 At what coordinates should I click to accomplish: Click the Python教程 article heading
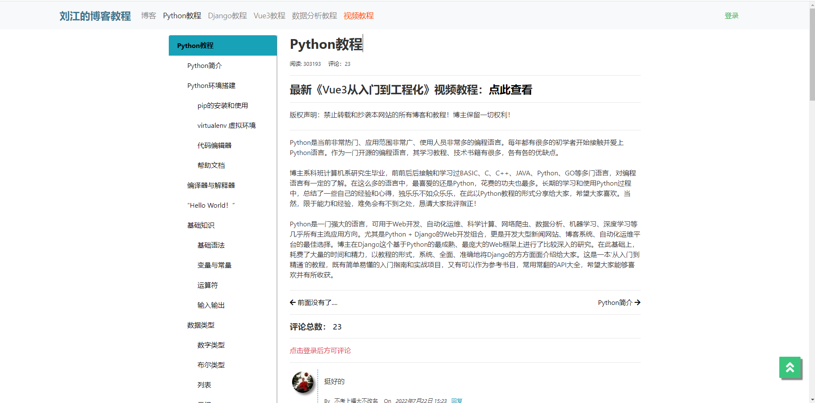(326, 44)
